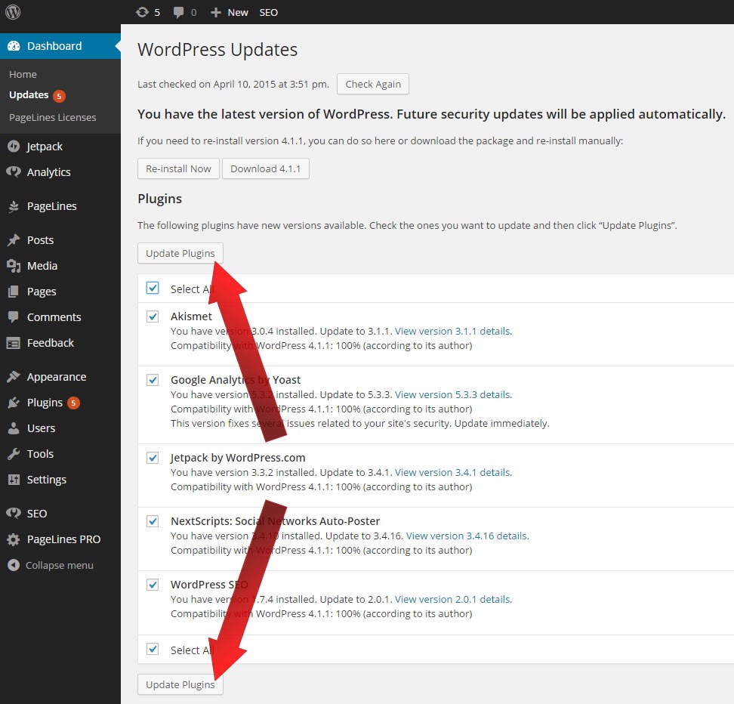This screenshot has height=704, width=734.
Task: Click the updates refresh icon in admin bar
Action: (142, 12)
